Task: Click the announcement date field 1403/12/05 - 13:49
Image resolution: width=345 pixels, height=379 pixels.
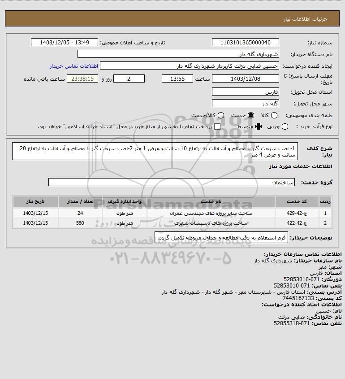Action: 65,42
